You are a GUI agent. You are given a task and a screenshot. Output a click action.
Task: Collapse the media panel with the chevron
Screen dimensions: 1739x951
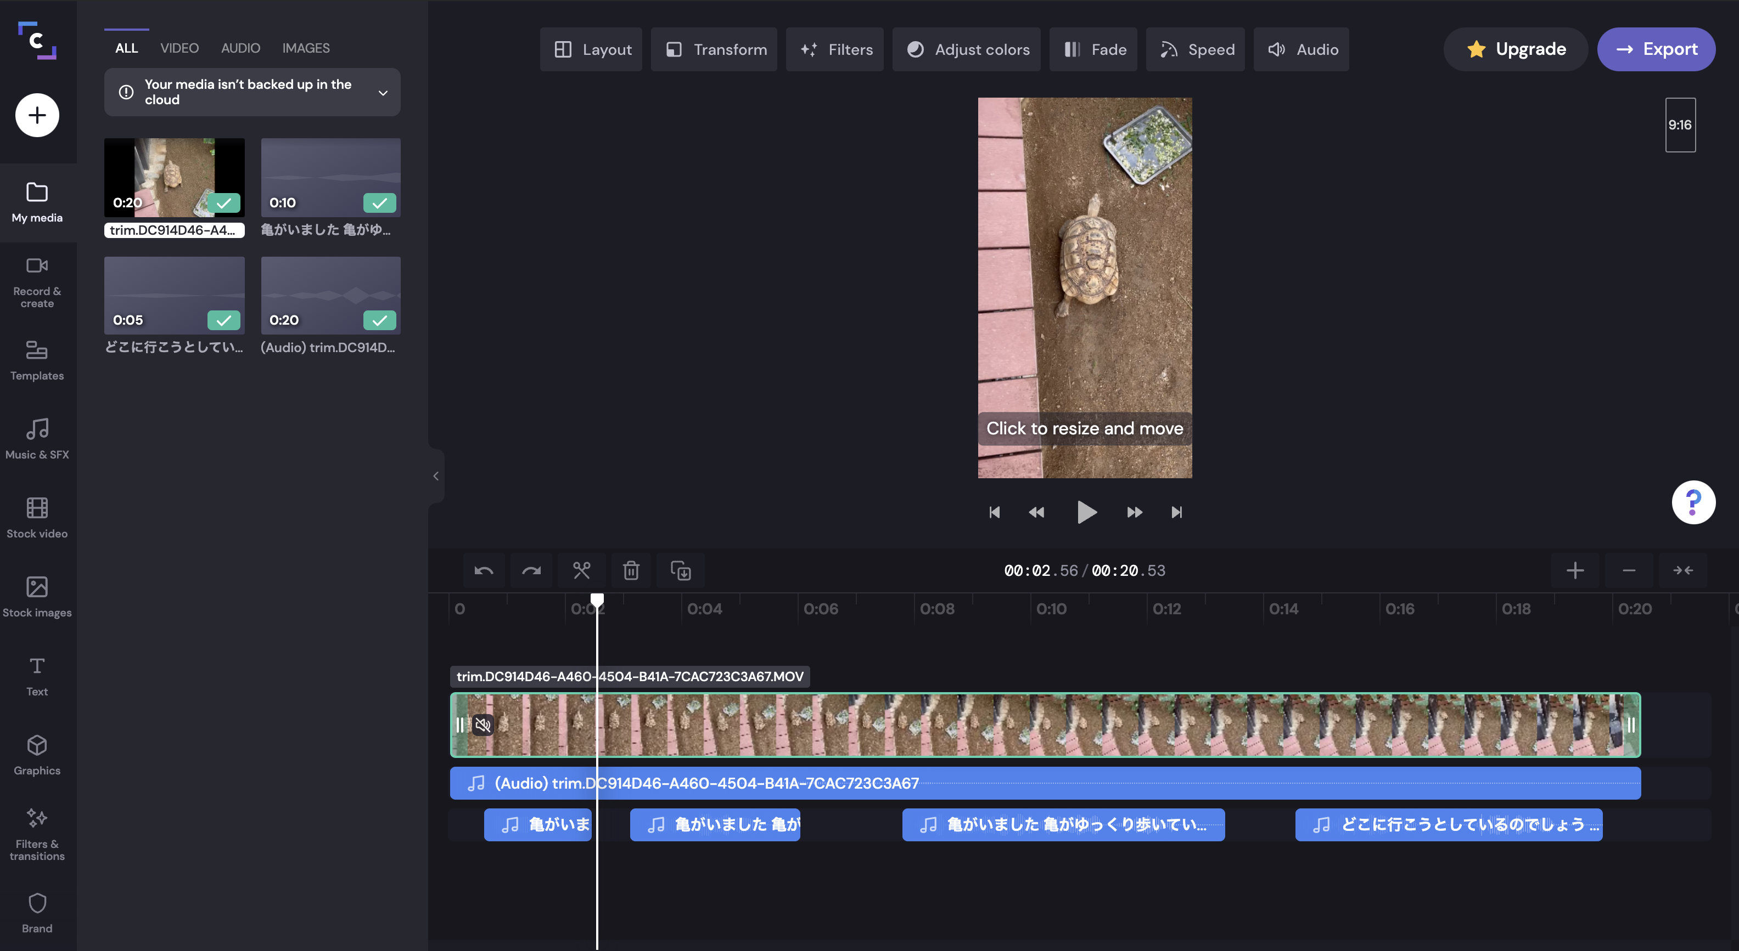pyautogui.click(x=435, y=476)
